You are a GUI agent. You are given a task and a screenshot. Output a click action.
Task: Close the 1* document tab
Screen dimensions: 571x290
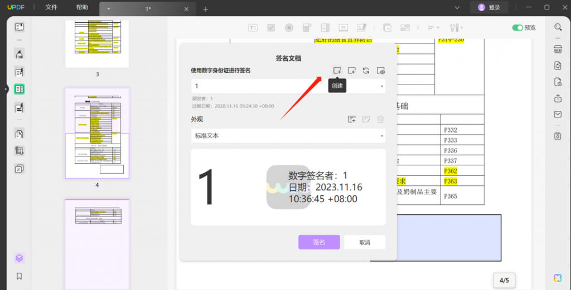(x=186, y=9)
